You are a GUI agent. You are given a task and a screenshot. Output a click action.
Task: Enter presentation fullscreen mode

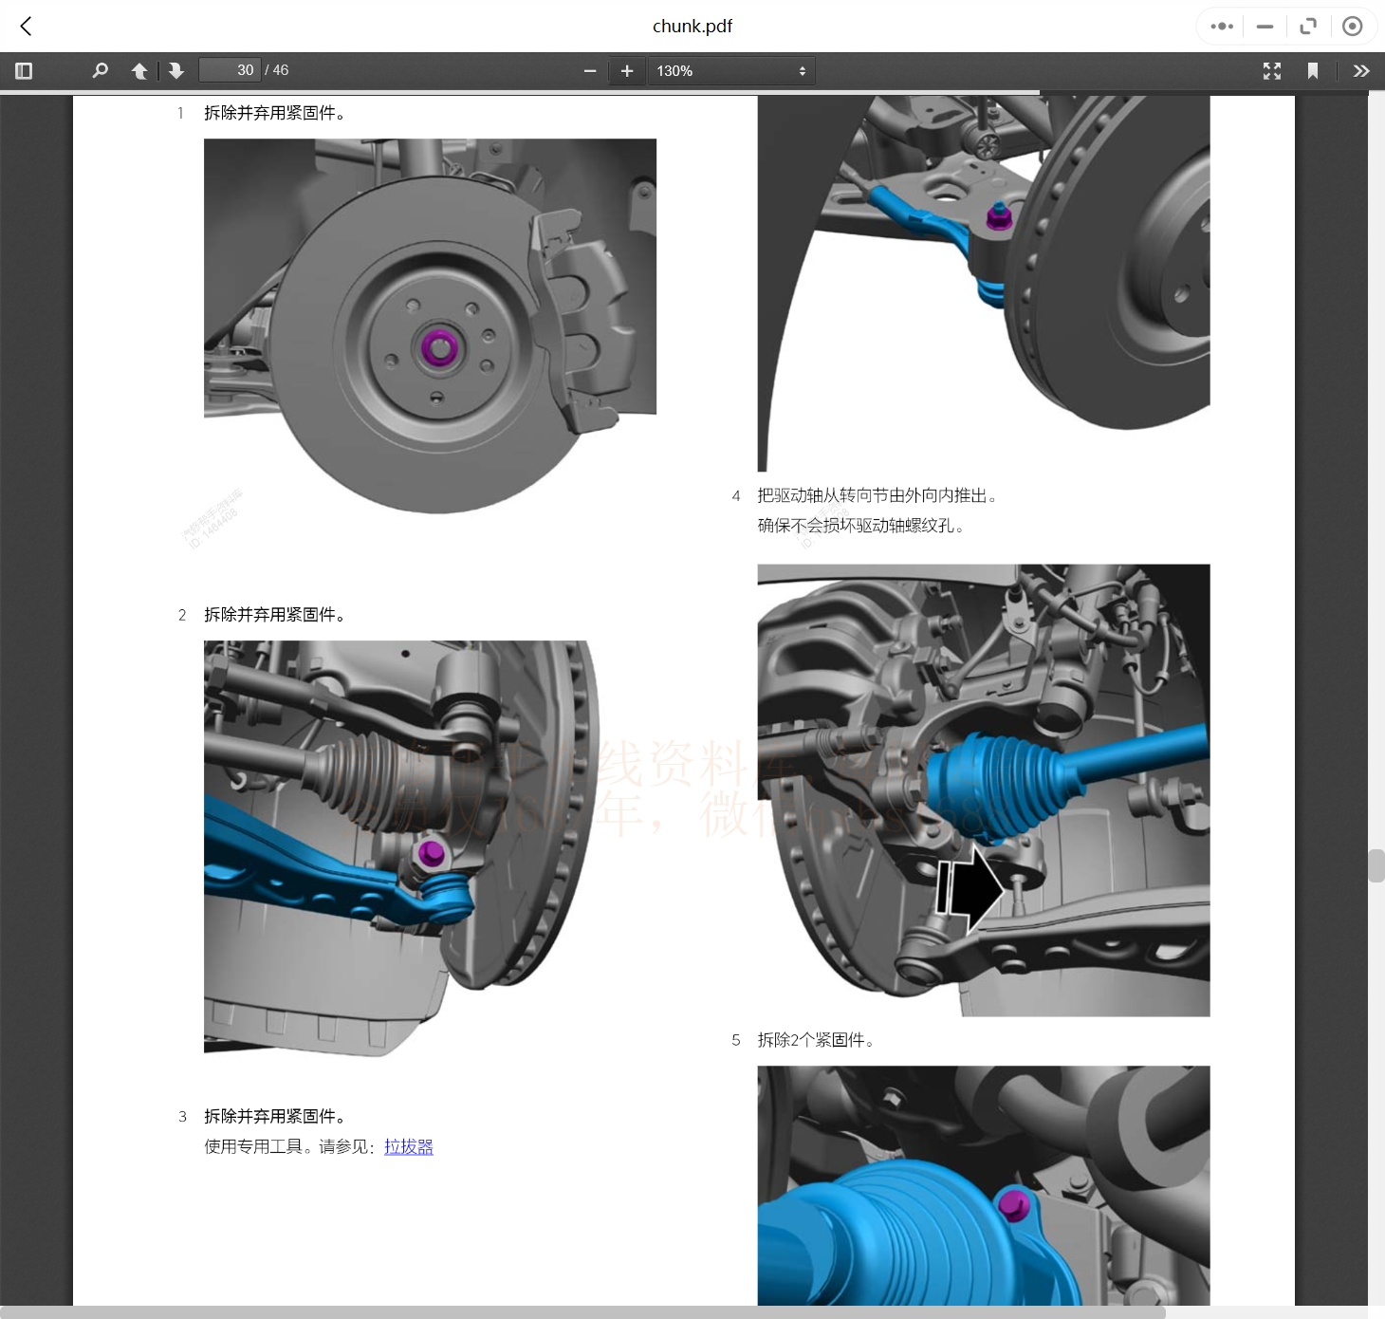pos(1272,71)
